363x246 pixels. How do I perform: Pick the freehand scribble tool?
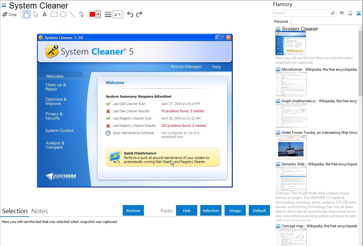81,14
